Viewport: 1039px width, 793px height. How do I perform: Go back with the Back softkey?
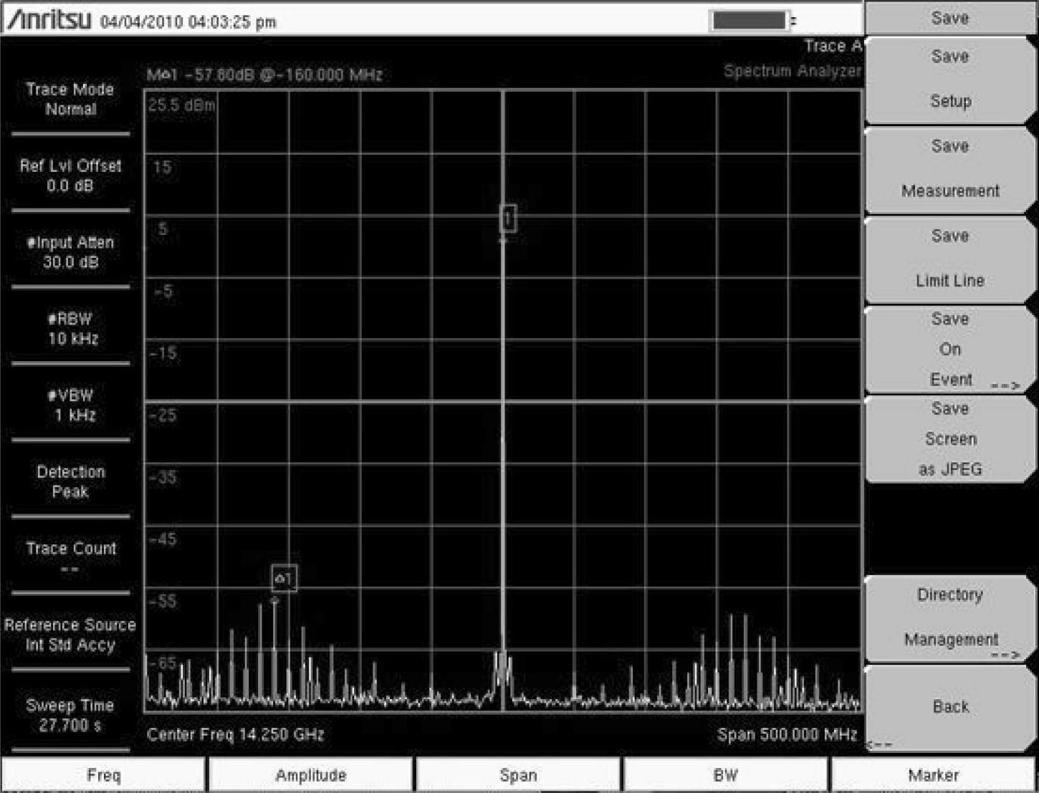tap(949, 707)
